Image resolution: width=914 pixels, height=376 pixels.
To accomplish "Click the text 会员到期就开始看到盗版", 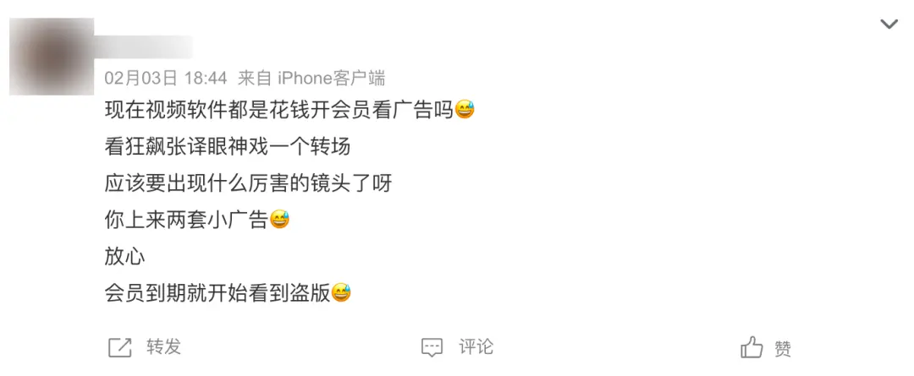I will [217, 292].
